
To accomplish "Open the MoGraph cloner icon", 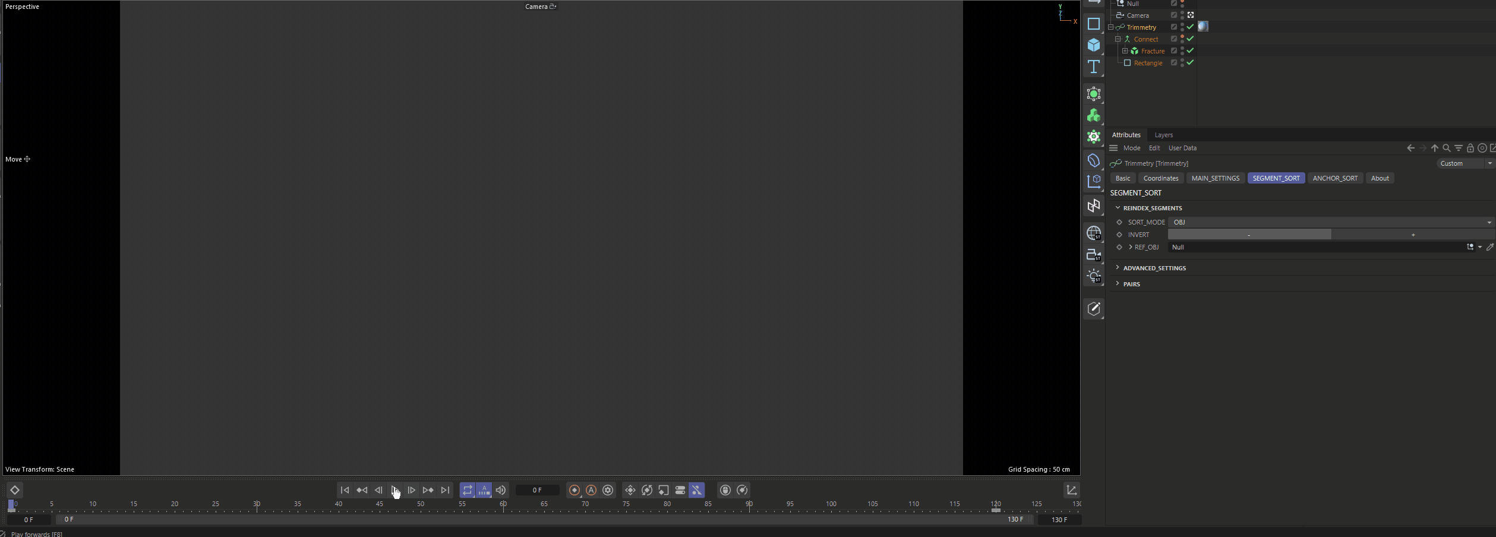I will coord(1094,115).
